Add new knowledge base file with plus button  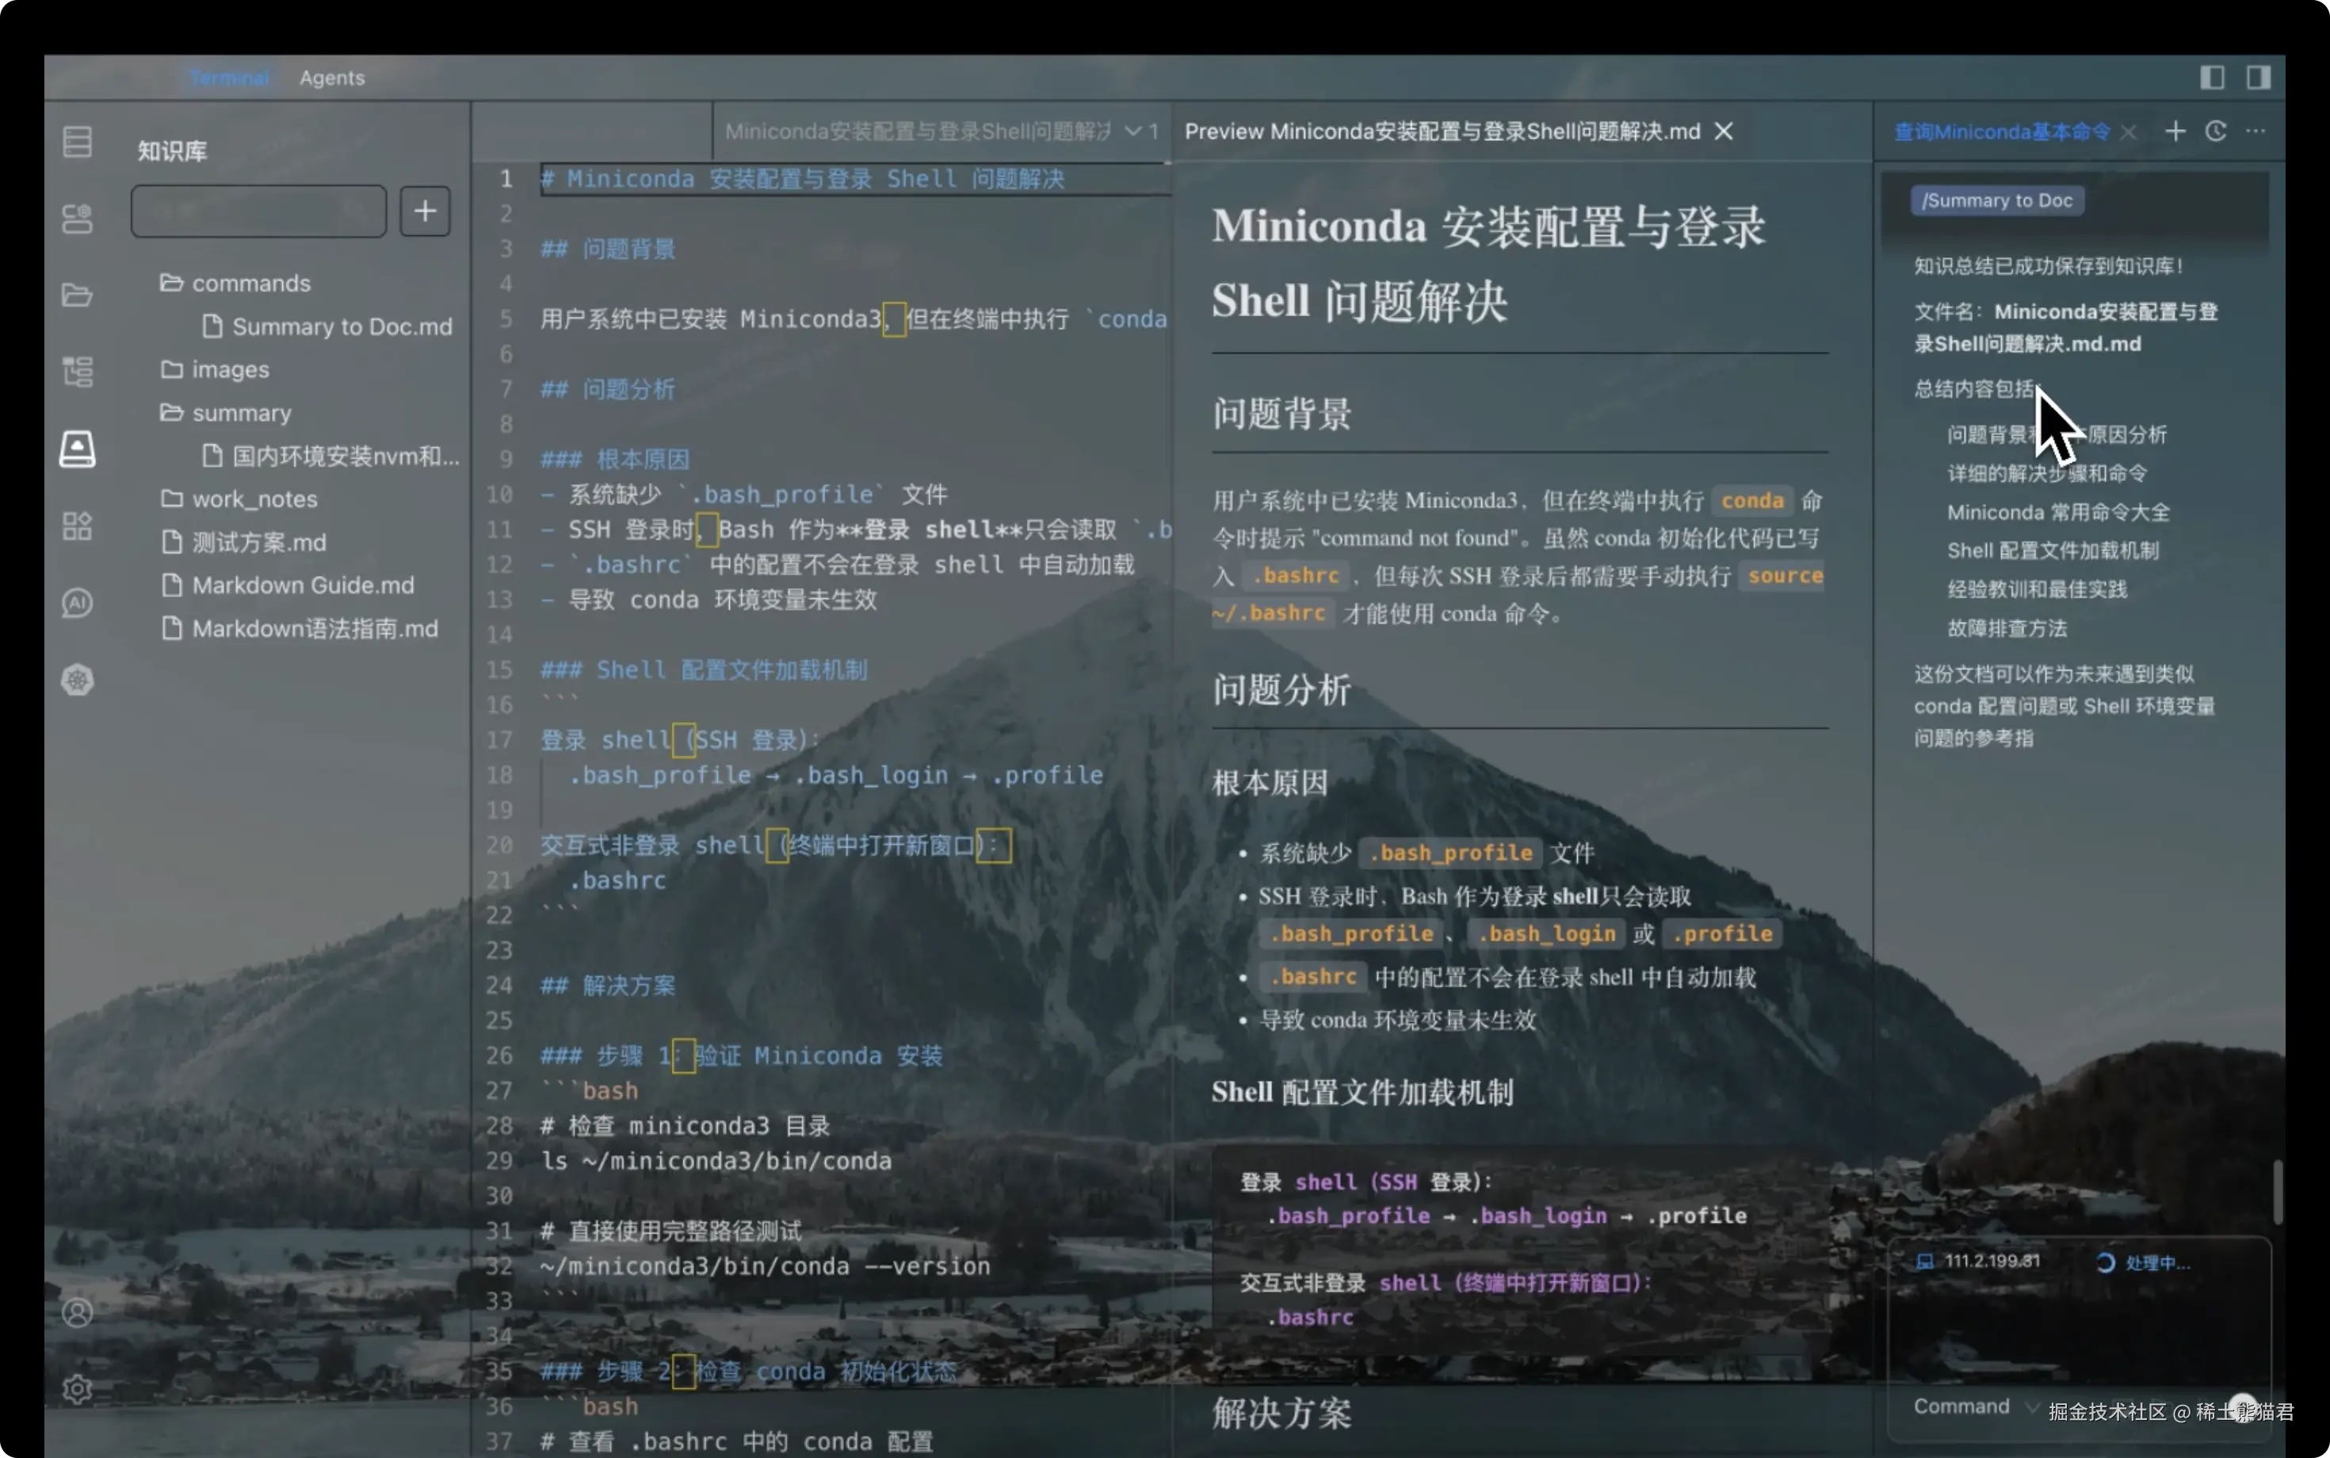(424, 212)
